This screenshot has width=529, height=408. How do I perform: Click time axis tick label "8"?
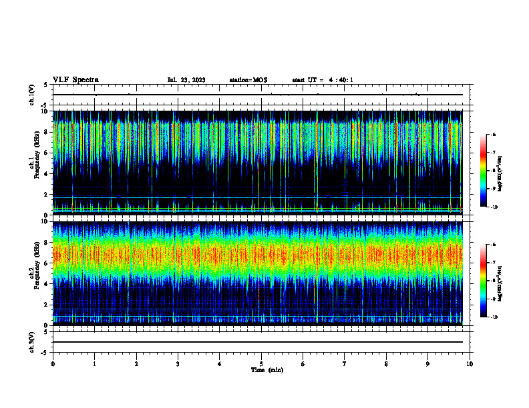tap(386, 364)
